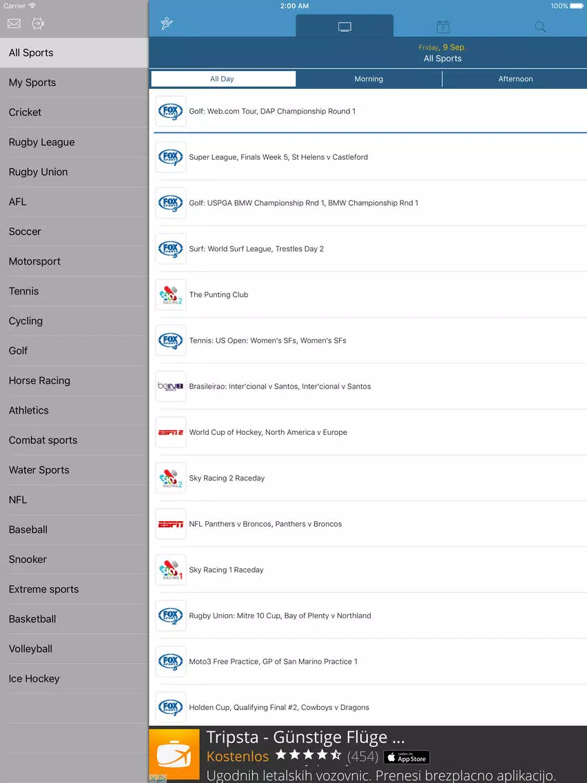
Task: Open the calendar tab
Action: (443, 26)
